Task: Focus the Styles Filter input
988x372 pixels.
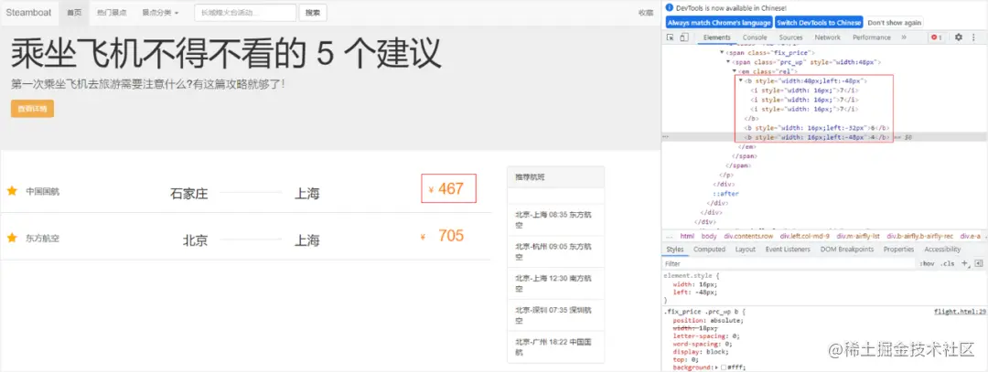Action: [789, 264]
